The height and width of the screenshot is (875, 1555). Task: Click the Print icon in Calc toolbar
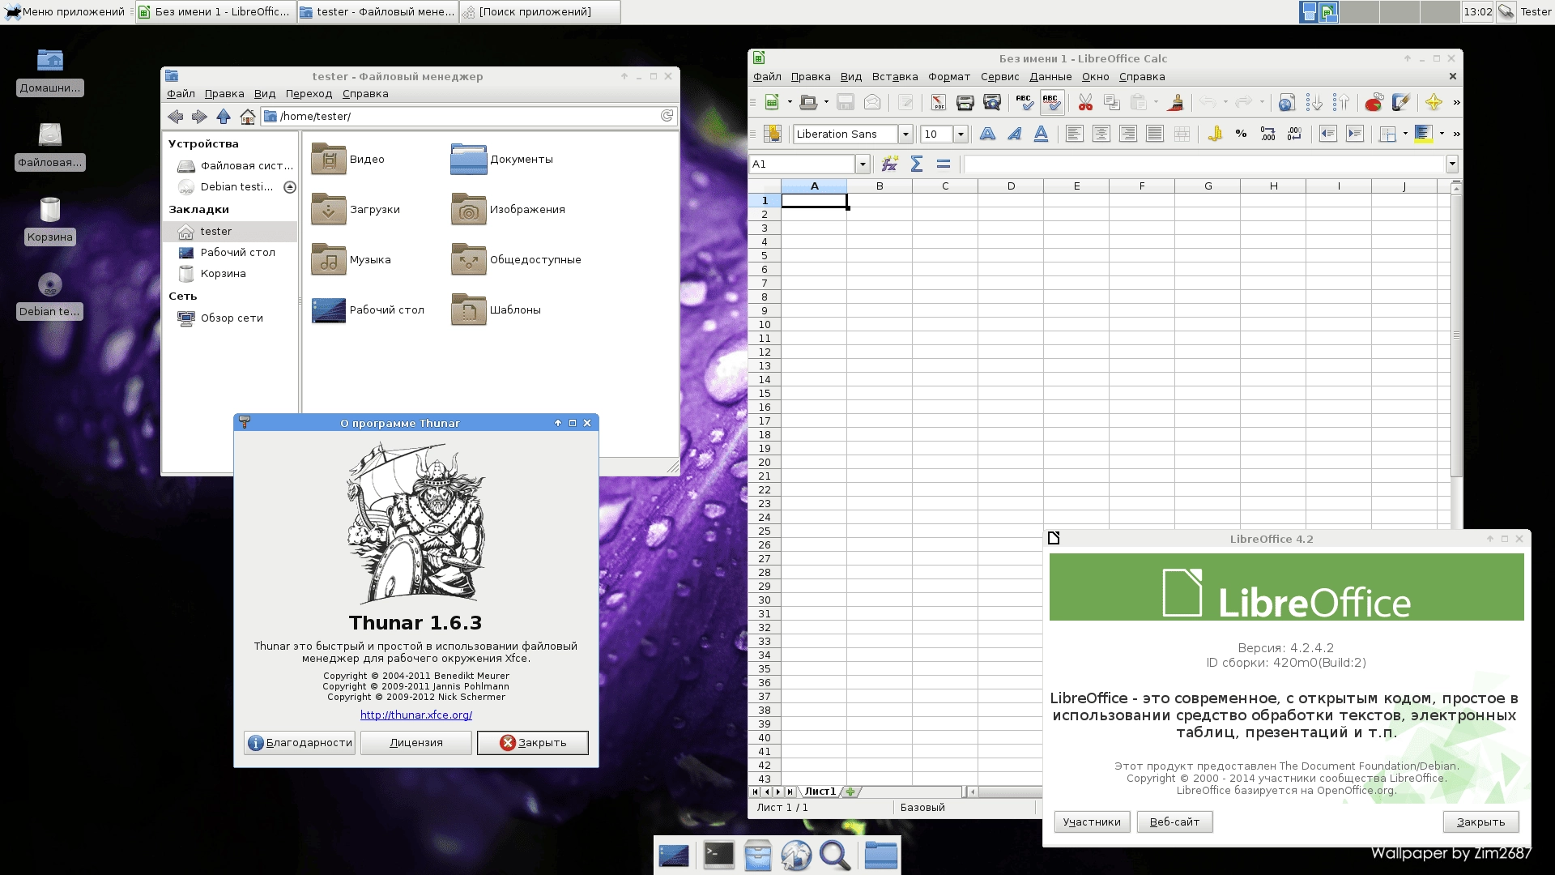[965, 102]
